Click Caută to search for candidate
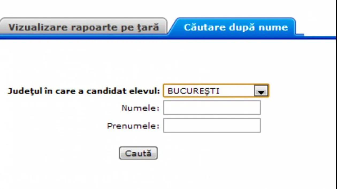Image resolution: width=337 pixels, height=189 pixels. coord(138,153)
